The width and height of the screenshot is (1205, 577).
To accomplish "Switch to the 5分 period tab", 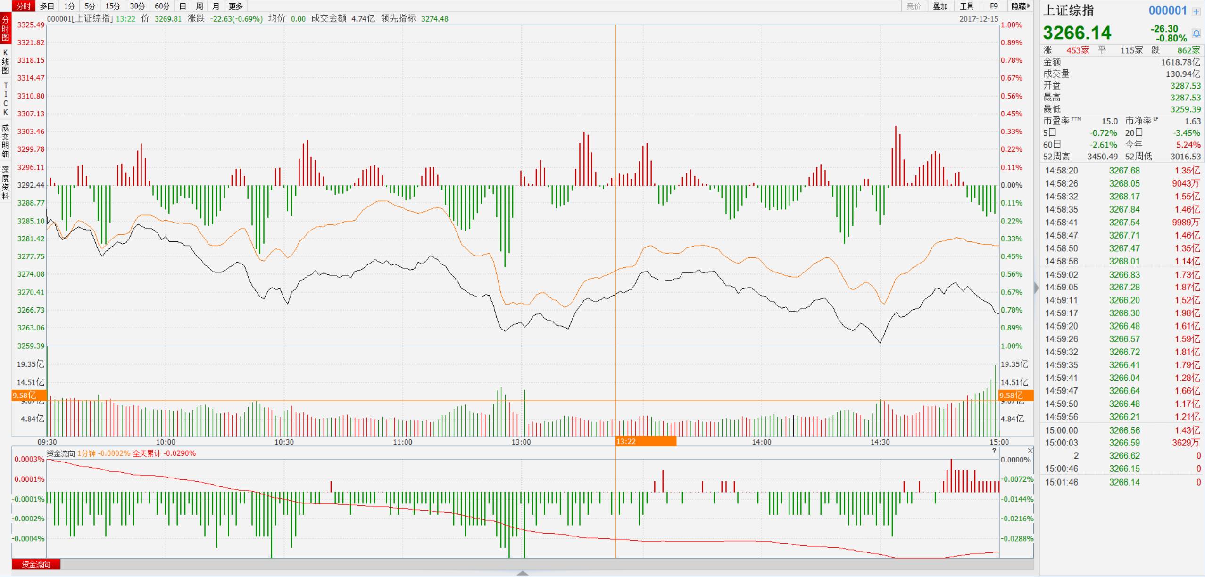I will point(90,6).
